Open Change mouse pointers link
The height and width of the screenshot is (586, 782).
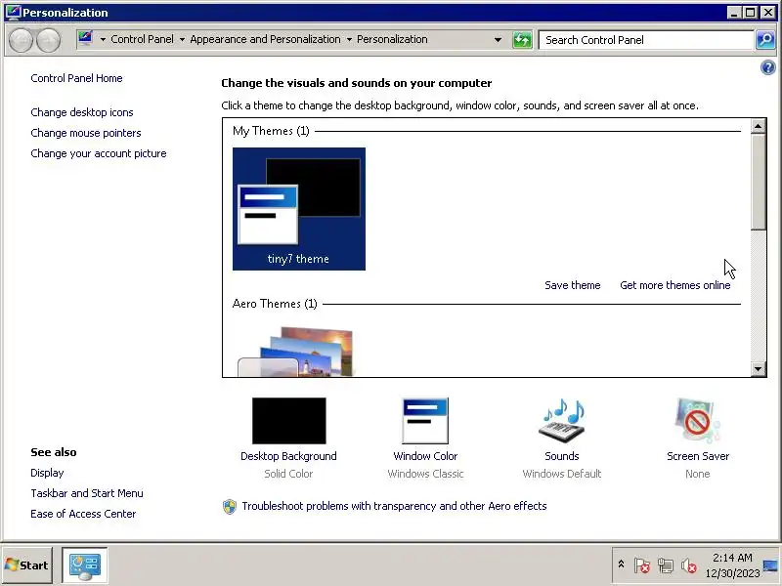86,133
